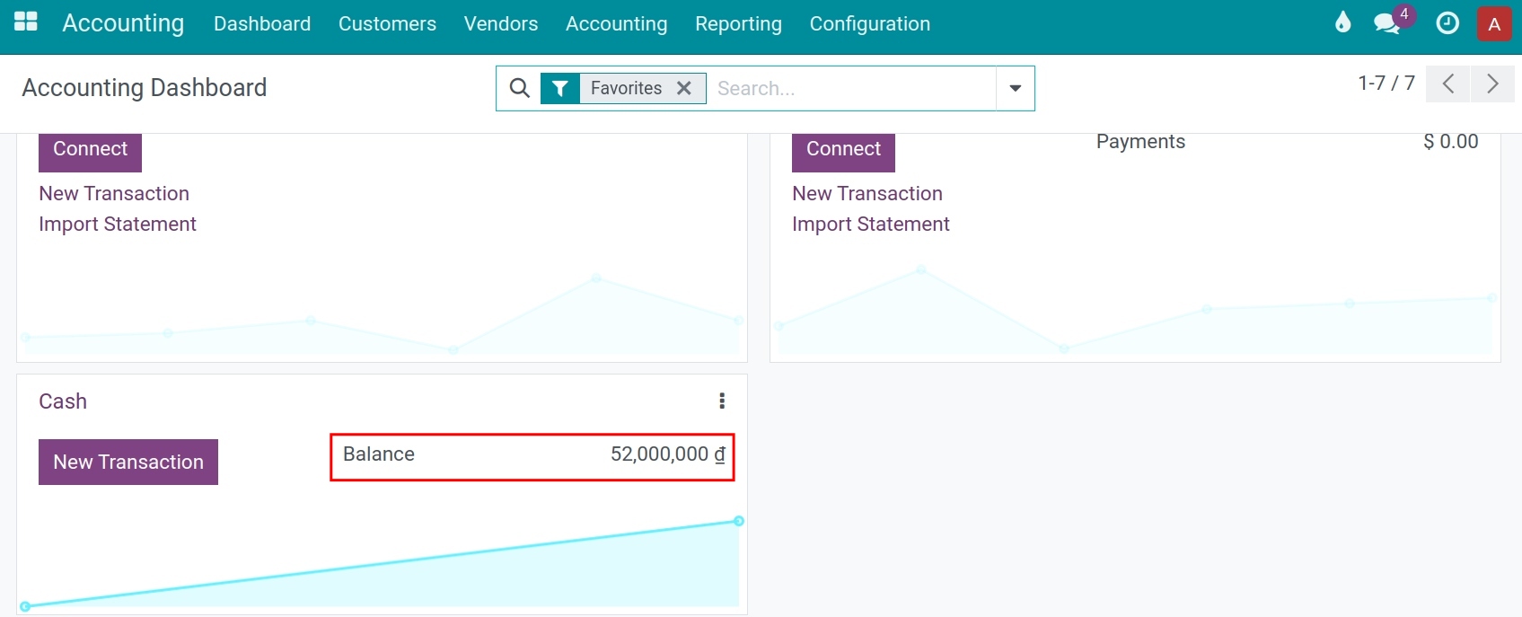
Task: Open the apps grid menu icon
Action: 26,22
